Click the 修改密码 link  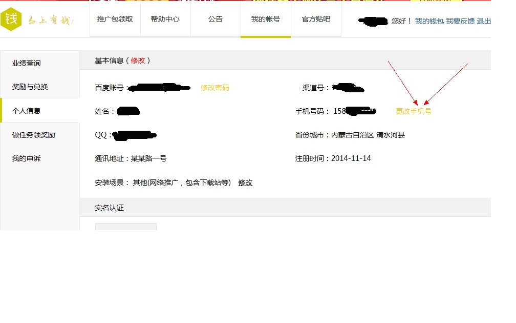point(215,88)
